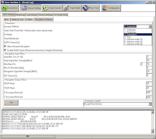Pick '4 - Sea' dynamic platform
This screenshot has height=139, width=156.
(138, 37)
